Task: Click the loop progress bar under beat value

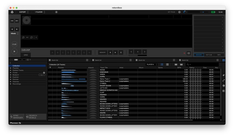Action: click(138, 55)
